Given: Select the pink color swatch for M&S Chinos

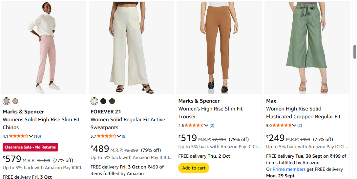Looking at the screenshot, I should pos(6,101).
